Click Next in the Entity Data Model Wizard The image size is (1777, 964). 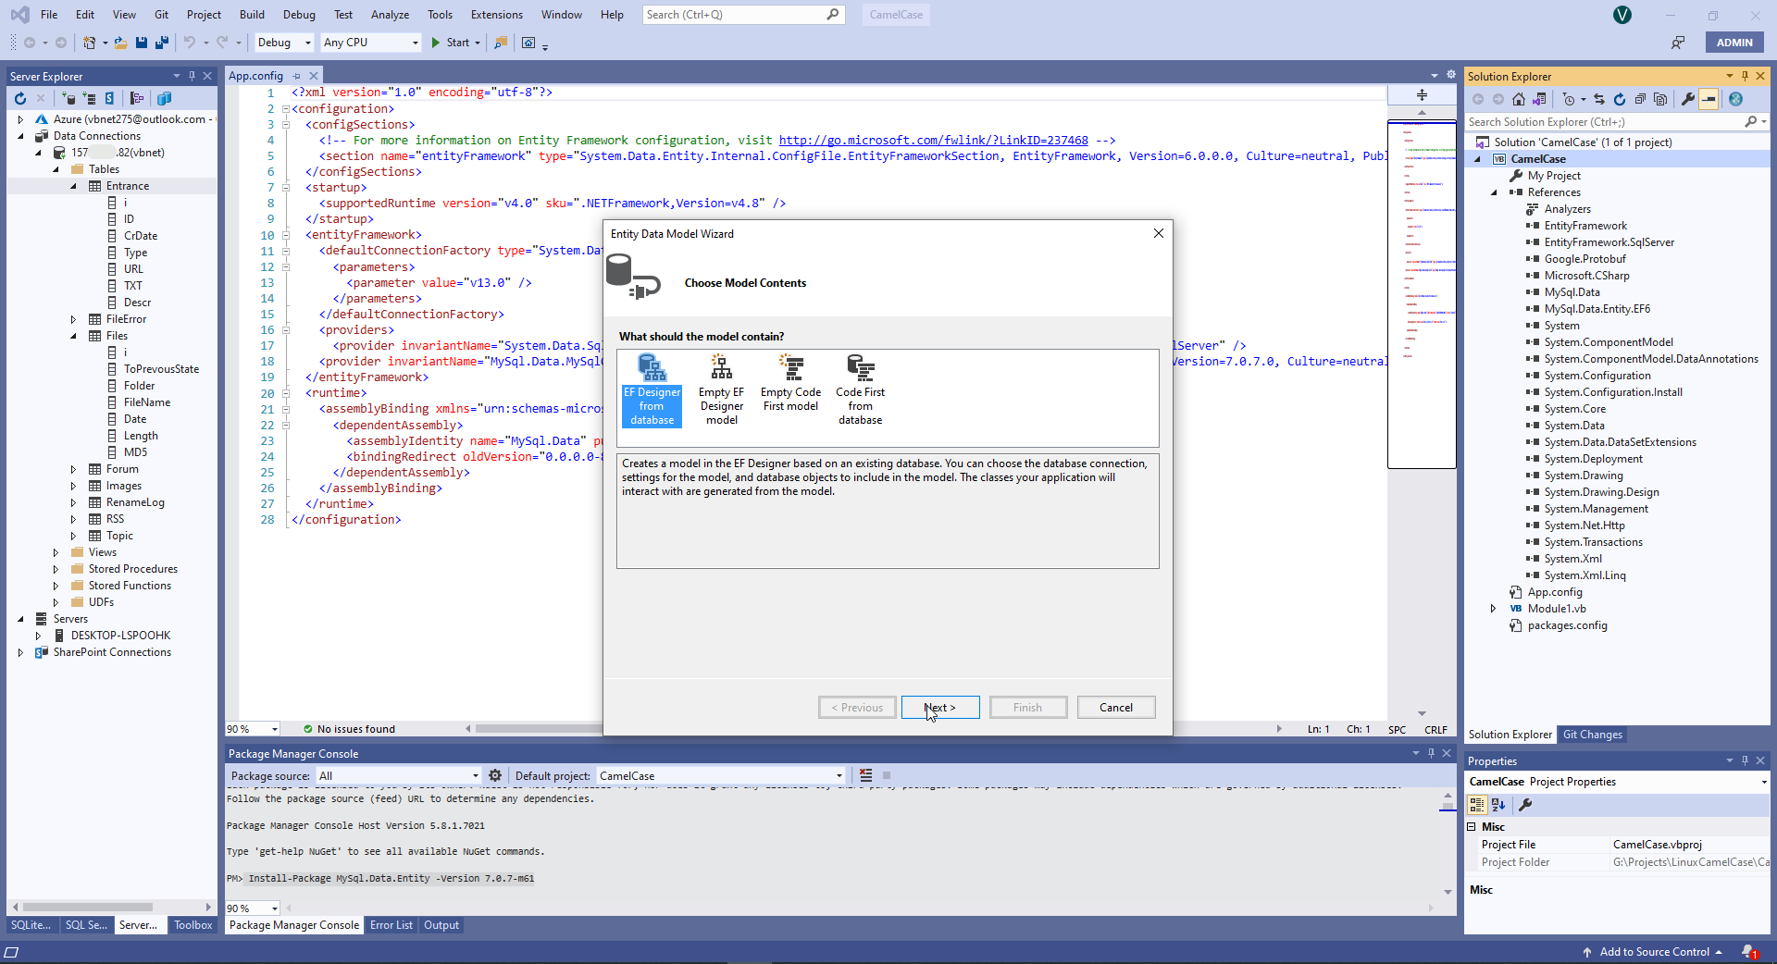click(x=940, y=708)
